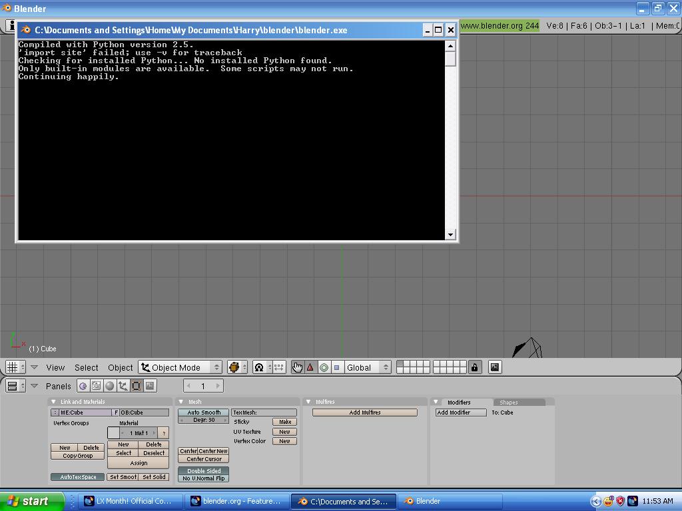The height and width of the screenshot is (511, 682).
Task: Click Add Multires button
Action: click(365, 413)
